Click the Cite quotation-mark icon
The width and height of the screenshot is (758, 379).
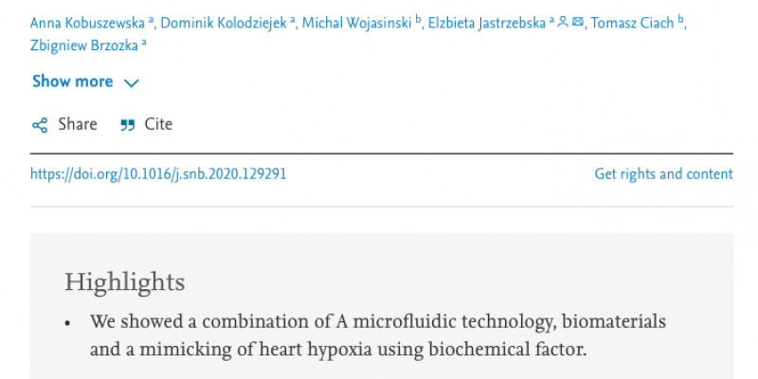tap(128, 126)
